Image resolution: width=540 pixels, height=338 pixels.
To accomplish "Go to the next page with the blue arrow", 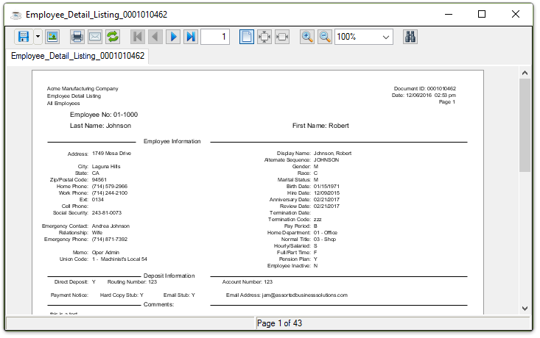I will pos(173,37).
